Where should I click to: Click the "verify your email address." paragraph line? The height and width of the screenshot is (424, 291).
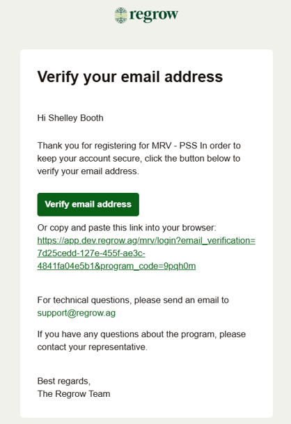[88, 171]
